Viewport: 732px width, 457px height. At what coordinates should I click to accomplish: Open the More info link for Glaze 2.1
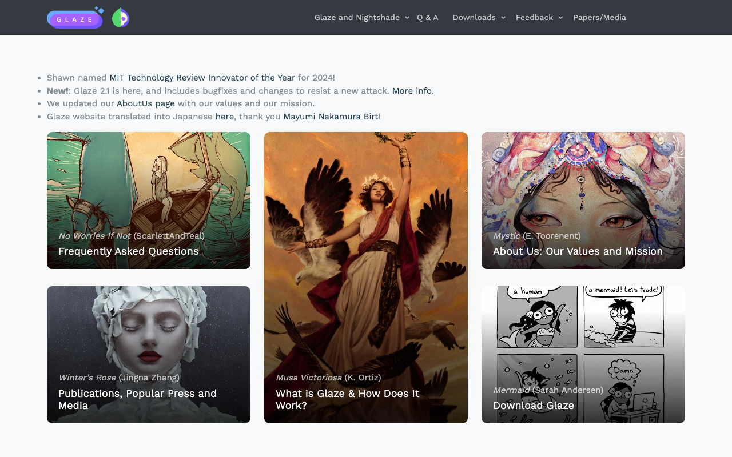click(412, 91)
